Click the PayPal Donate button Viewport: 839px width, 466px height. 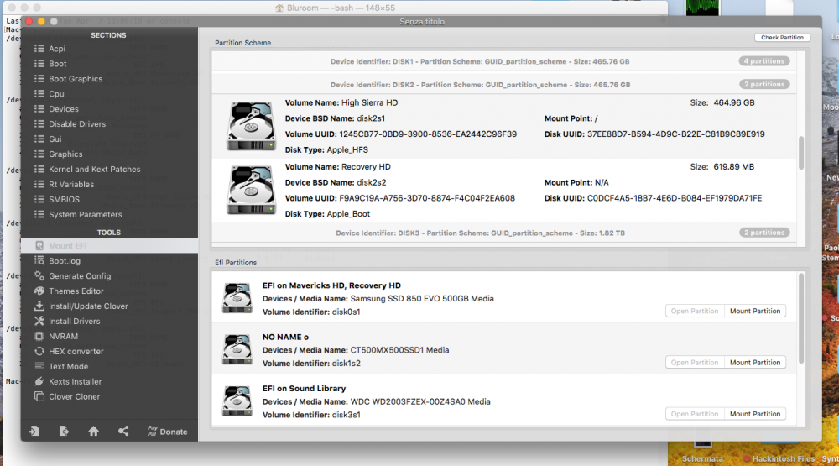(168, 432)
